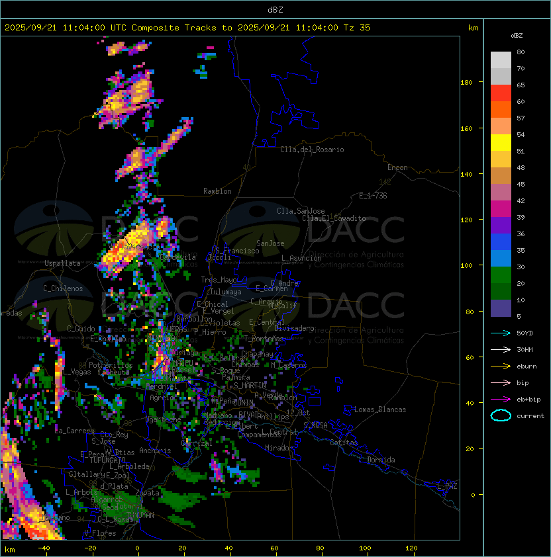Click the TUPUNGATO place label

(x=108, y=460)
